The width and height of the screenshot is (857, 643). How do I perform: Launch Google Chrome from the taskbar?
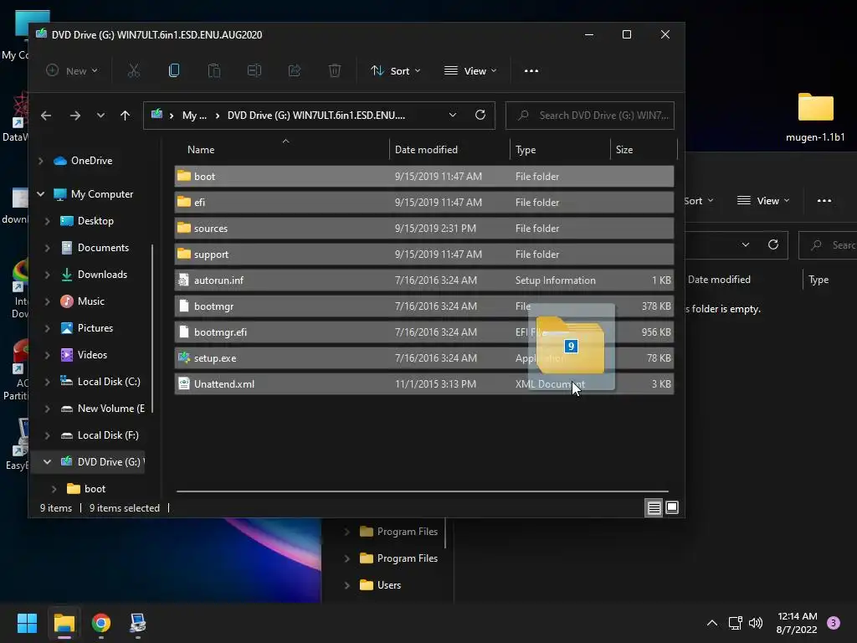pyautogui.click(x=101, y=623)
